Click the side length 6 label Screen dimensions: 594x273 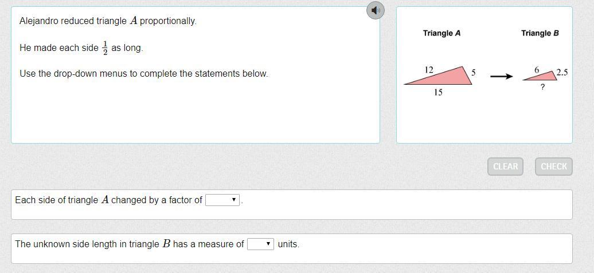click(537, 70)
